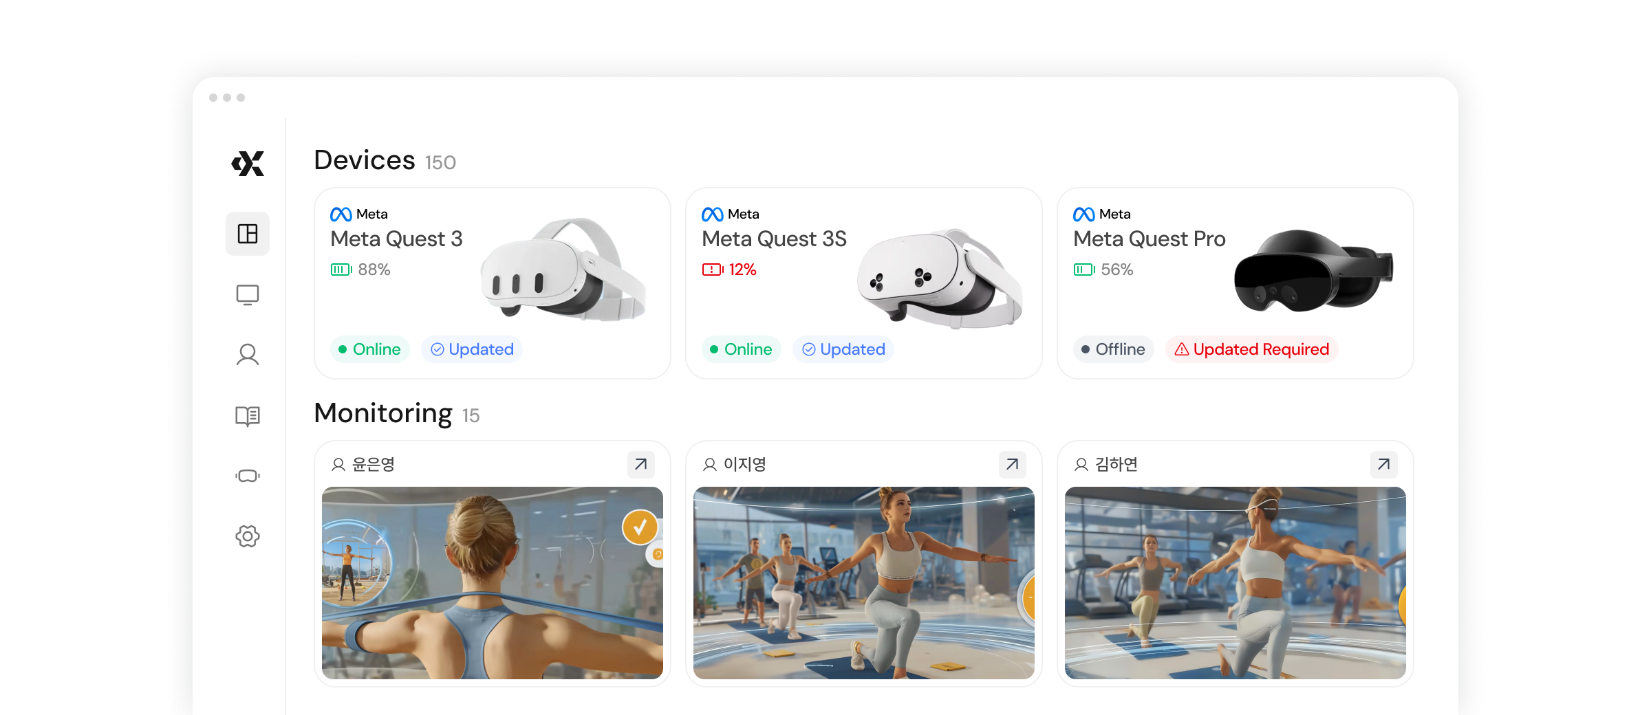Click the 56% battery indicator on Quest Pro
Screen dimensions: 1651x715
tap(1103, 269)
